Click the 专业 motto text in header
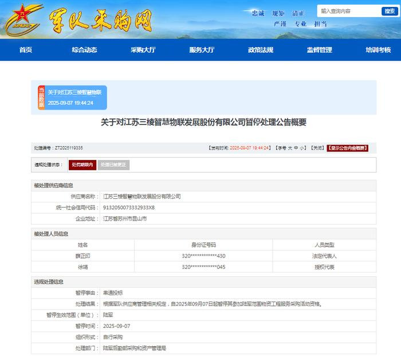 (x=301, y=24)
